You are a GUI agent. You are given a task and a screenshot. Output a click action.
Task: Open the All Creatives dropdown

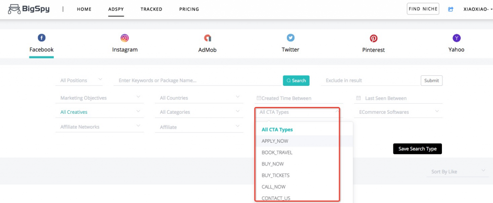99,112
